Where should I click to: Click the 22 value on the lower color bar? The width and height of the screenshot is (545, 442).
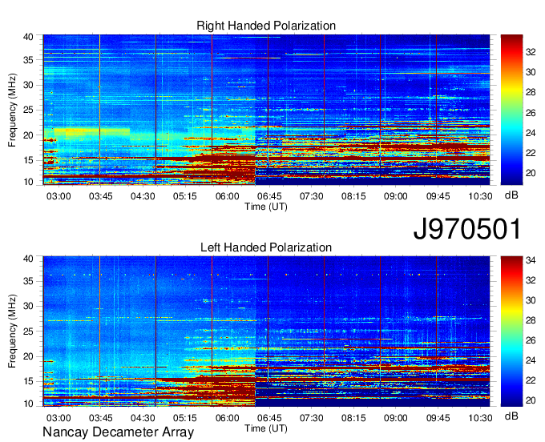coord(531,381)
